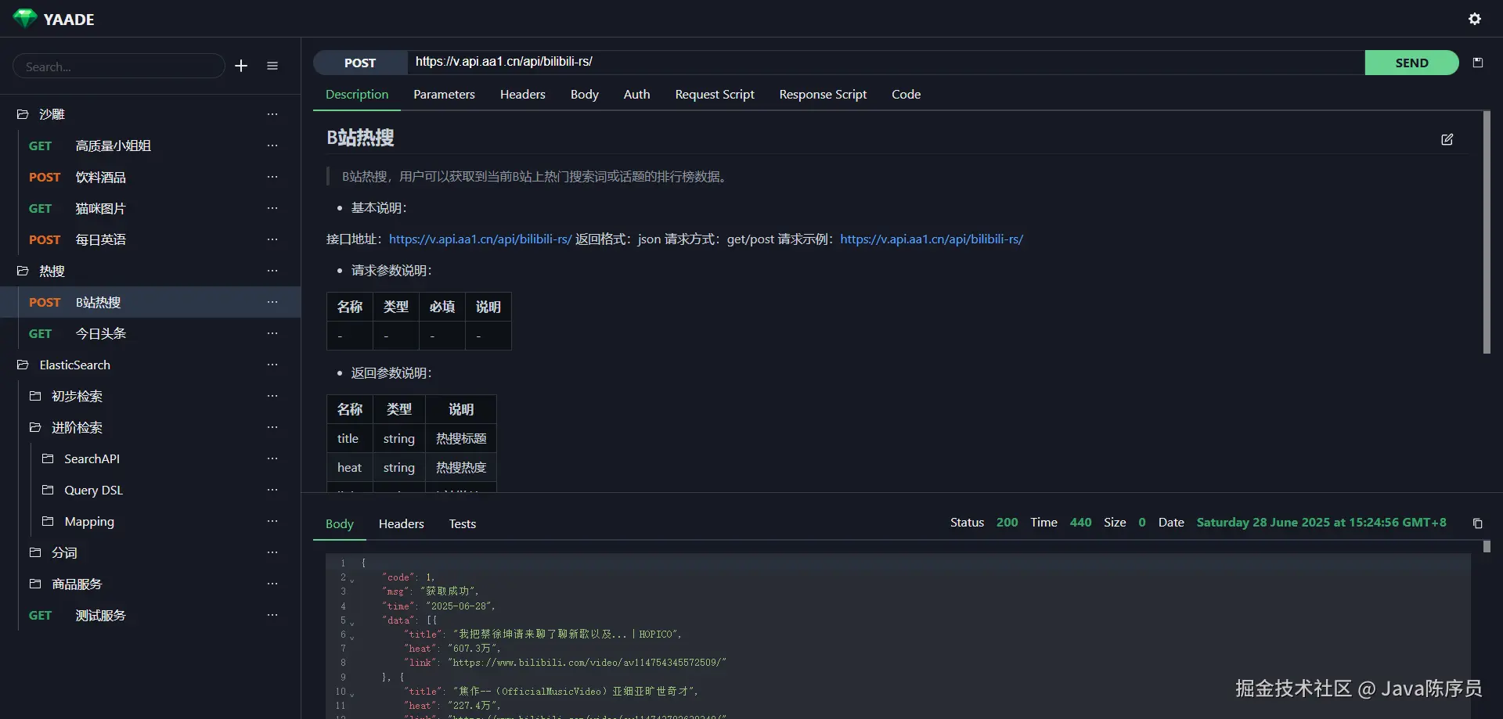Click the request URL input field
1503x719 pixels.
point(885,62)
